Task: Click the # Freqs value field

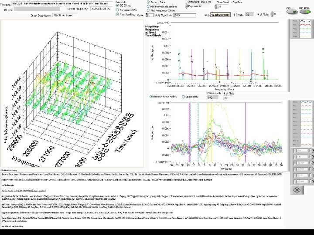Action: tap(249, 14)
